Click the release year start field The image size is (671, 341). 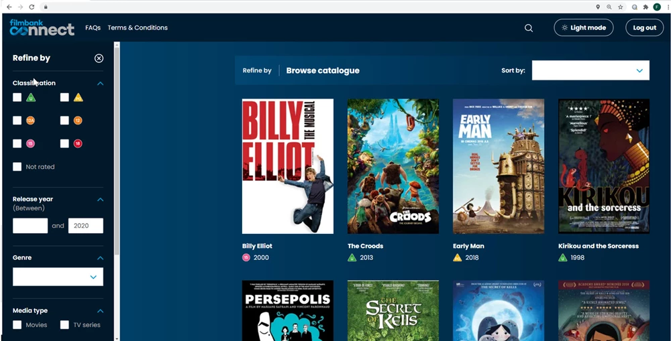(30, 226)
